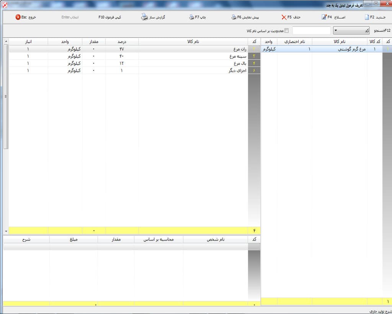Screen dimensions: 392x314
Task: Click the scrollbar down arrow in ingredients grid
Action: tap(6, 231)
